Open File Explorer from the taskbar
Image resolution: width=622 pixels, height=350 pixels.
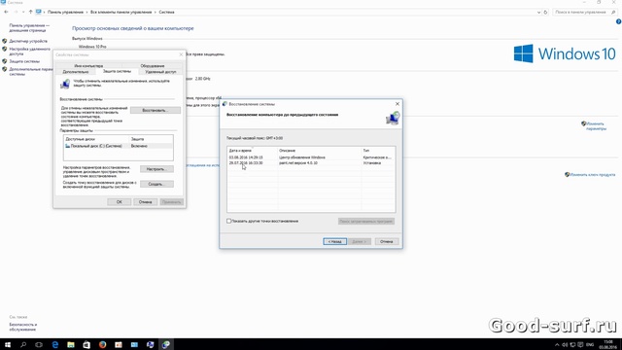click(71, 344)
